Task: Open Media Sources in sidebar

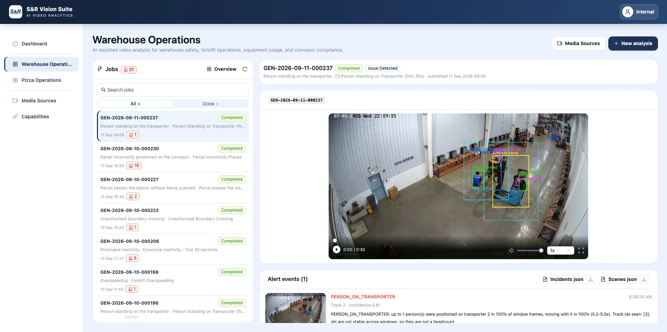Action: tap(39, 101)
